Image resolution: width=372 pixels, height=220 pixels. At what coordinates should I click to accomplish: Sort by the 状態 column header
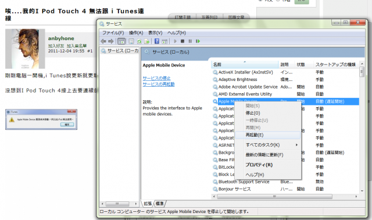304,65
